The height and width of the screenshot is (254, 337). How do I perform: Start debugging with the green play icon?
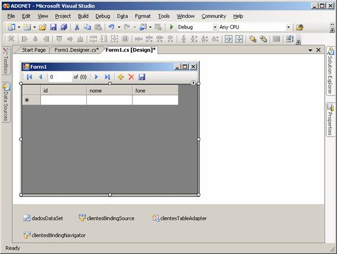coord(171,27)
